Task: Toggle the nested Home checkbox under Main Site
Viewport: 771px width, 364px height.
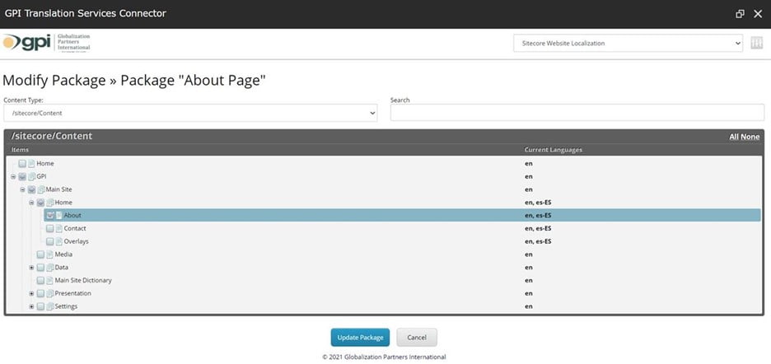Action: click(41, 203)
